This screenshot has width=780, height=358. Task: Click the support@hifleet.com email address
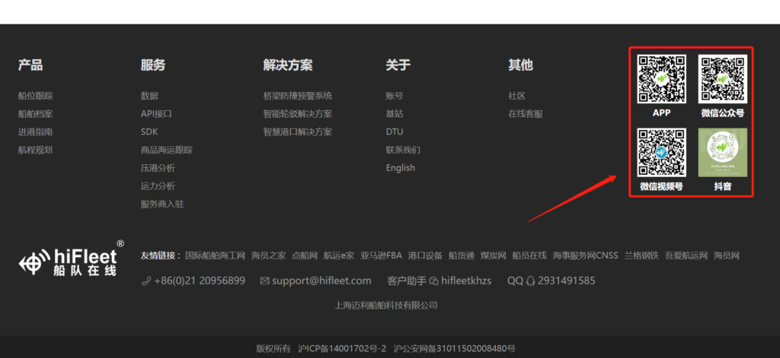point(321,281)
